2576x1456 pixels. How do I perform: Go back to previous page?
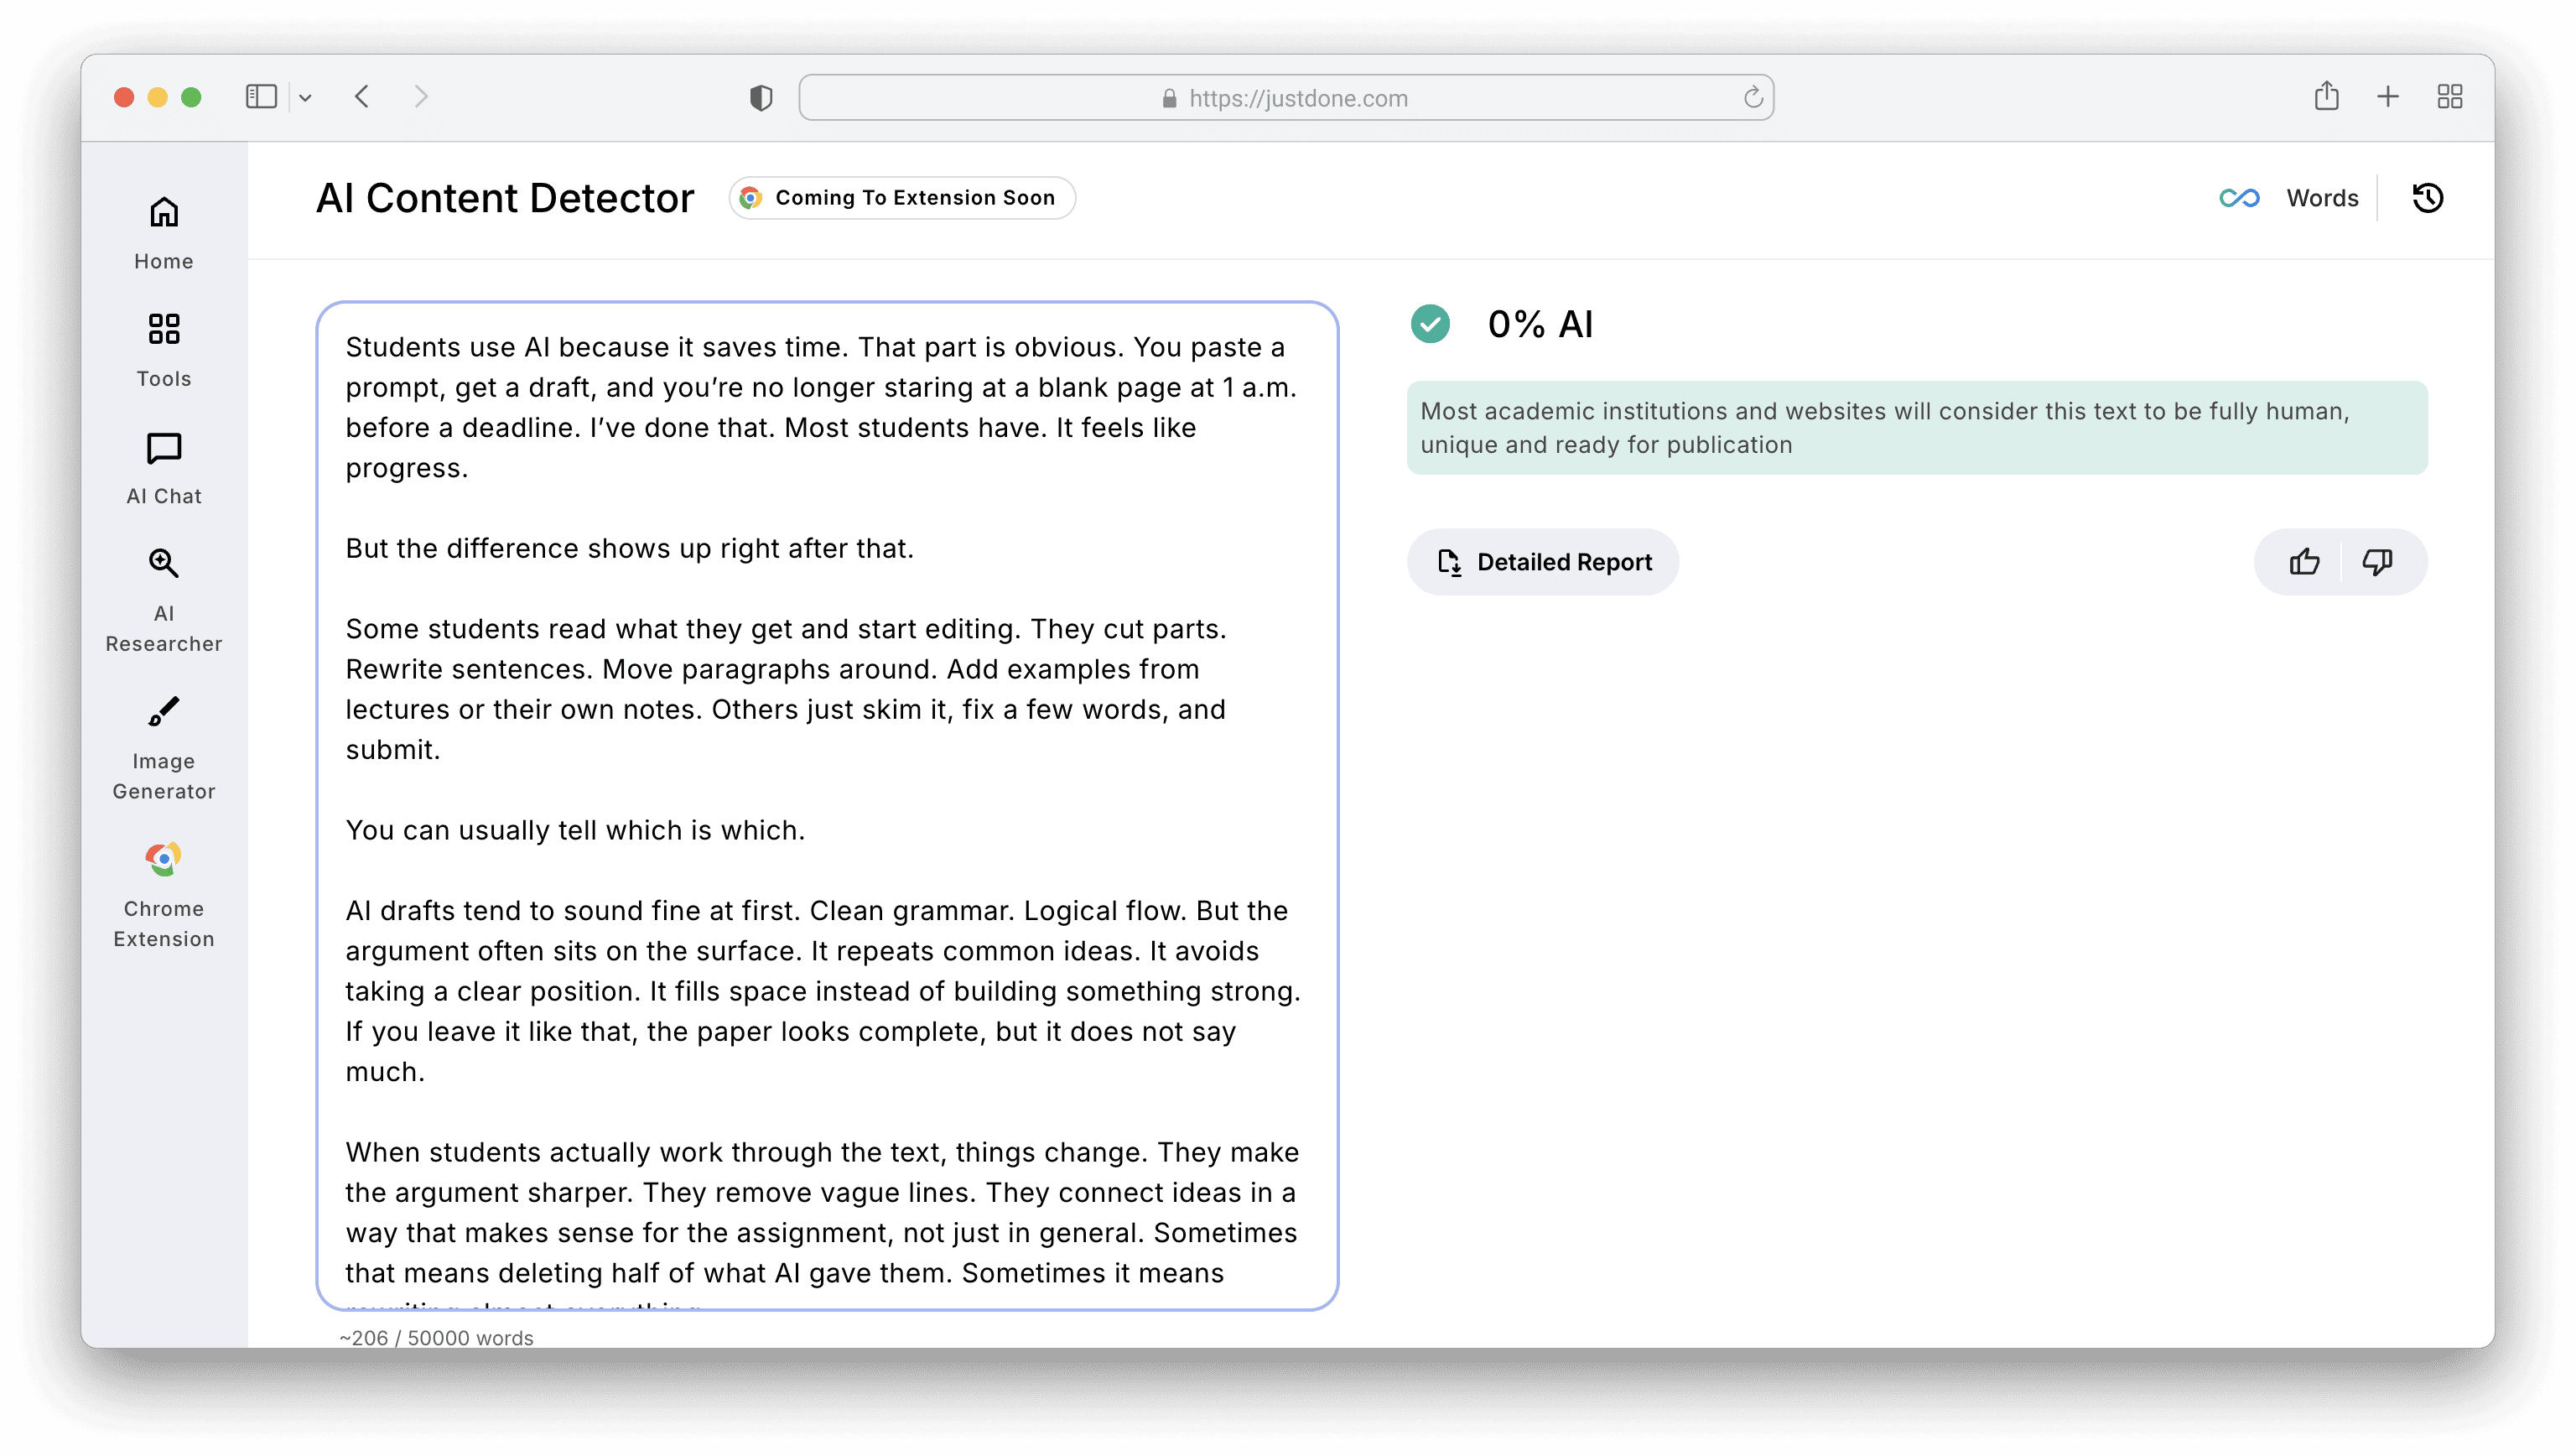point(362,97)
